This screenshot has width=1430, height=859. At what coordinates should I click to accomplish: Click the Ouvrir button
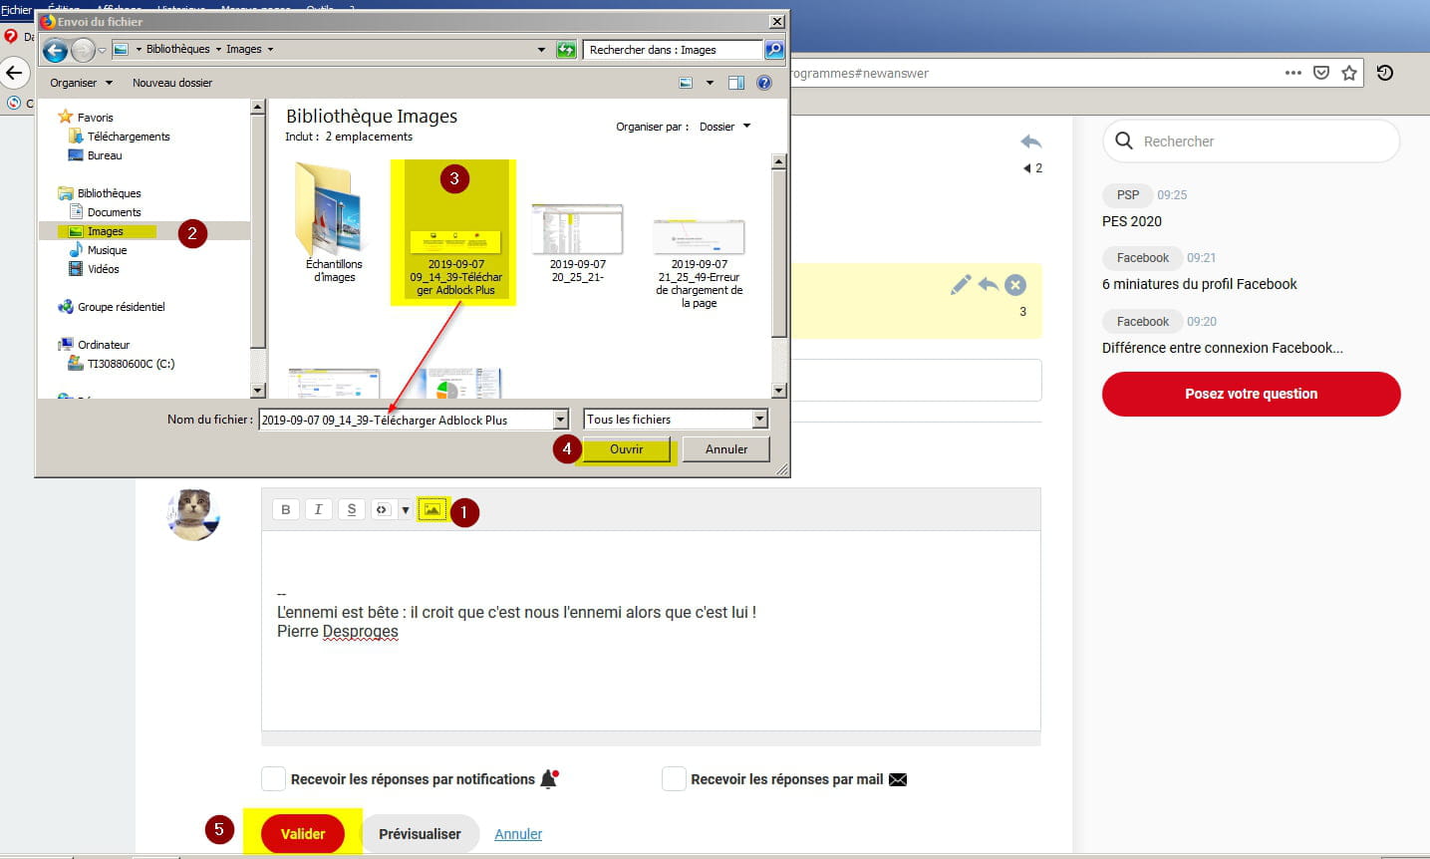coord(627,449)
